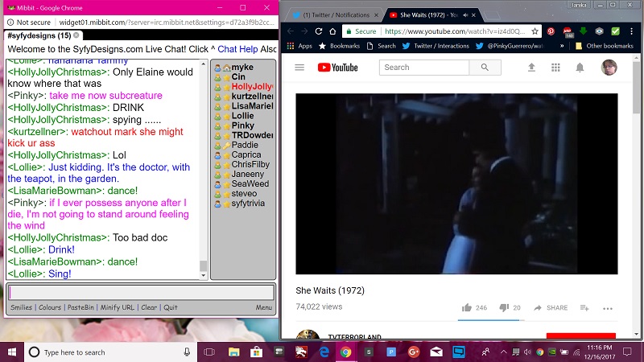Open YouTube upload video icon
This screenshot has width=644, height=362.
click(531, 68)
